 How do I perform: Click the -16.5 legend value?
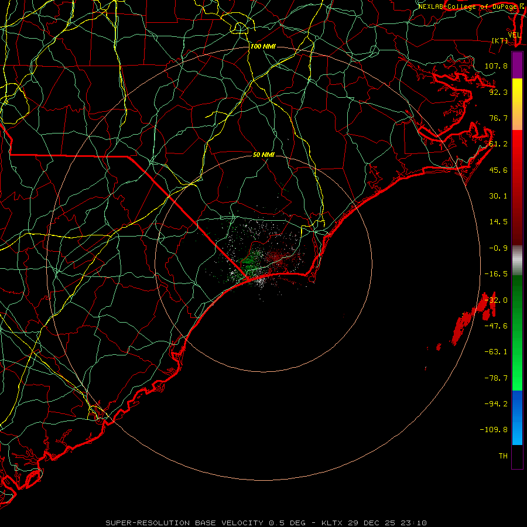(x=496, y=274)
